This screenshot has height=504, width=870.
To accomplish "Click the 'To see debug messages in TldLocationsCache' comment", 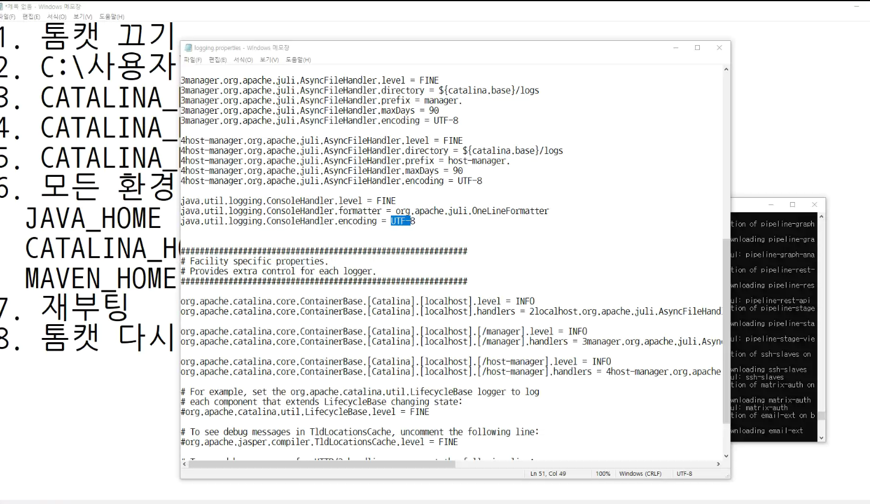I will click(360, 432).
